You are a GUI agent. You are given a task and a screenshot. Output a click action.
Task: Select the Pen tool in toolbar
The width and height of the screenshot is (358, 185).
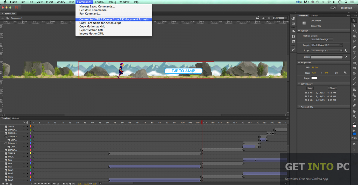[354, 47]
